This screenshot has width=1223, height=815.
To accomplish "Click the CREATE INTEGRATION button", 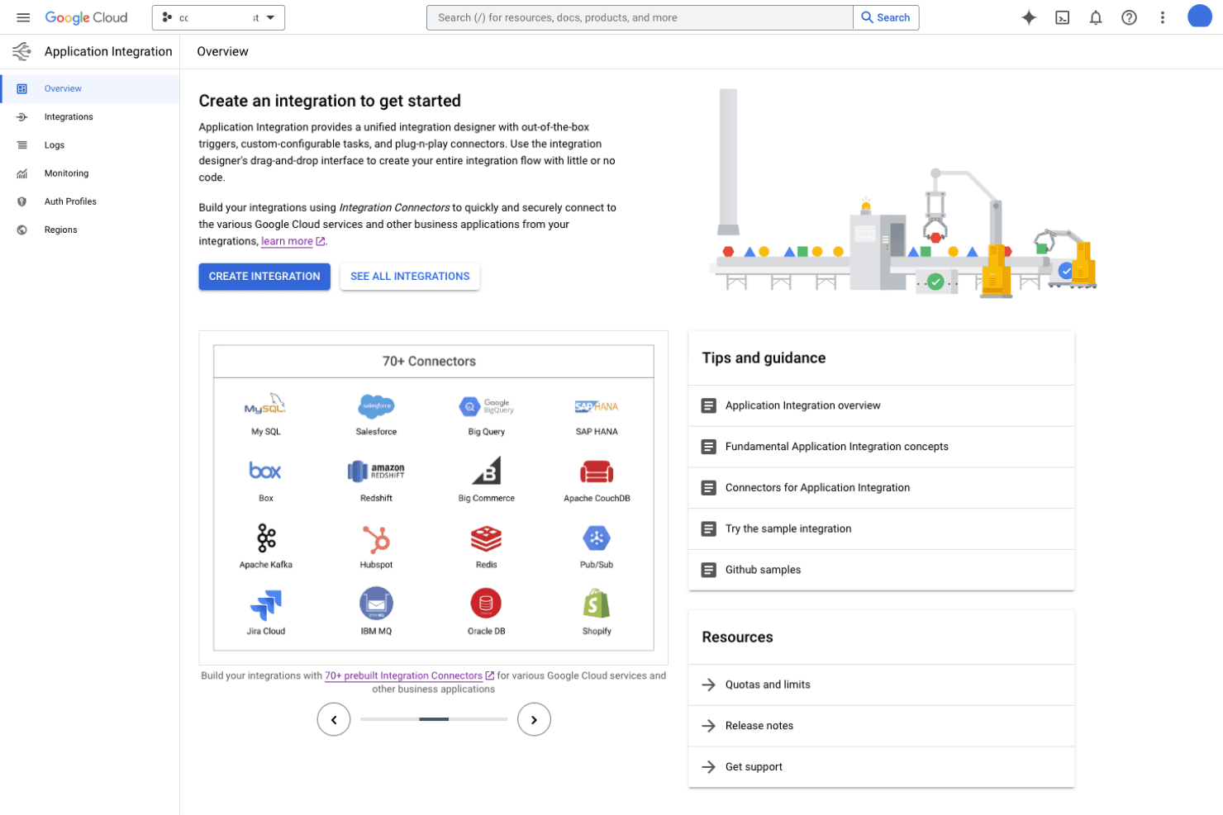I will [264, 277].
